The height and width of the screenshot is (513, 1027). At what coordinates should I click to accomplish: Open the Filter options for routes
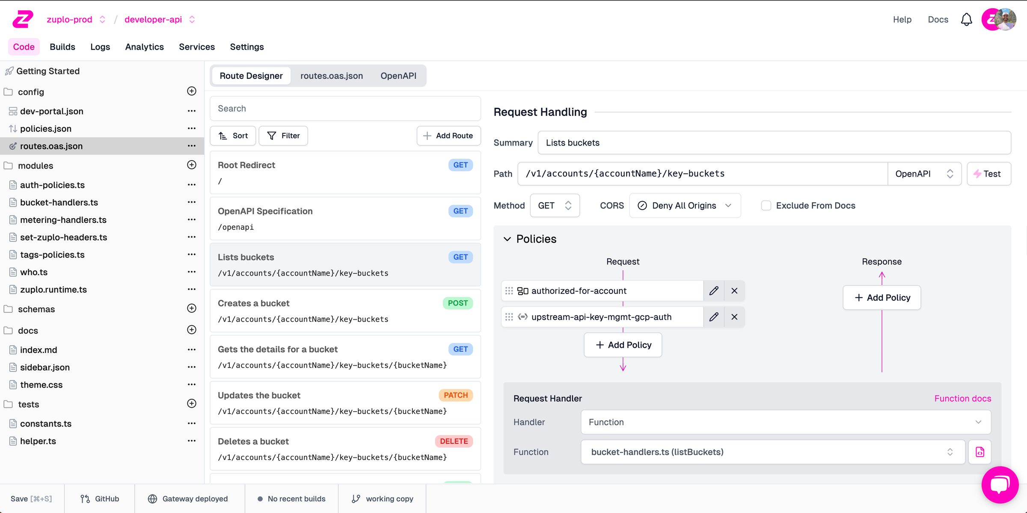coord(283,136)
